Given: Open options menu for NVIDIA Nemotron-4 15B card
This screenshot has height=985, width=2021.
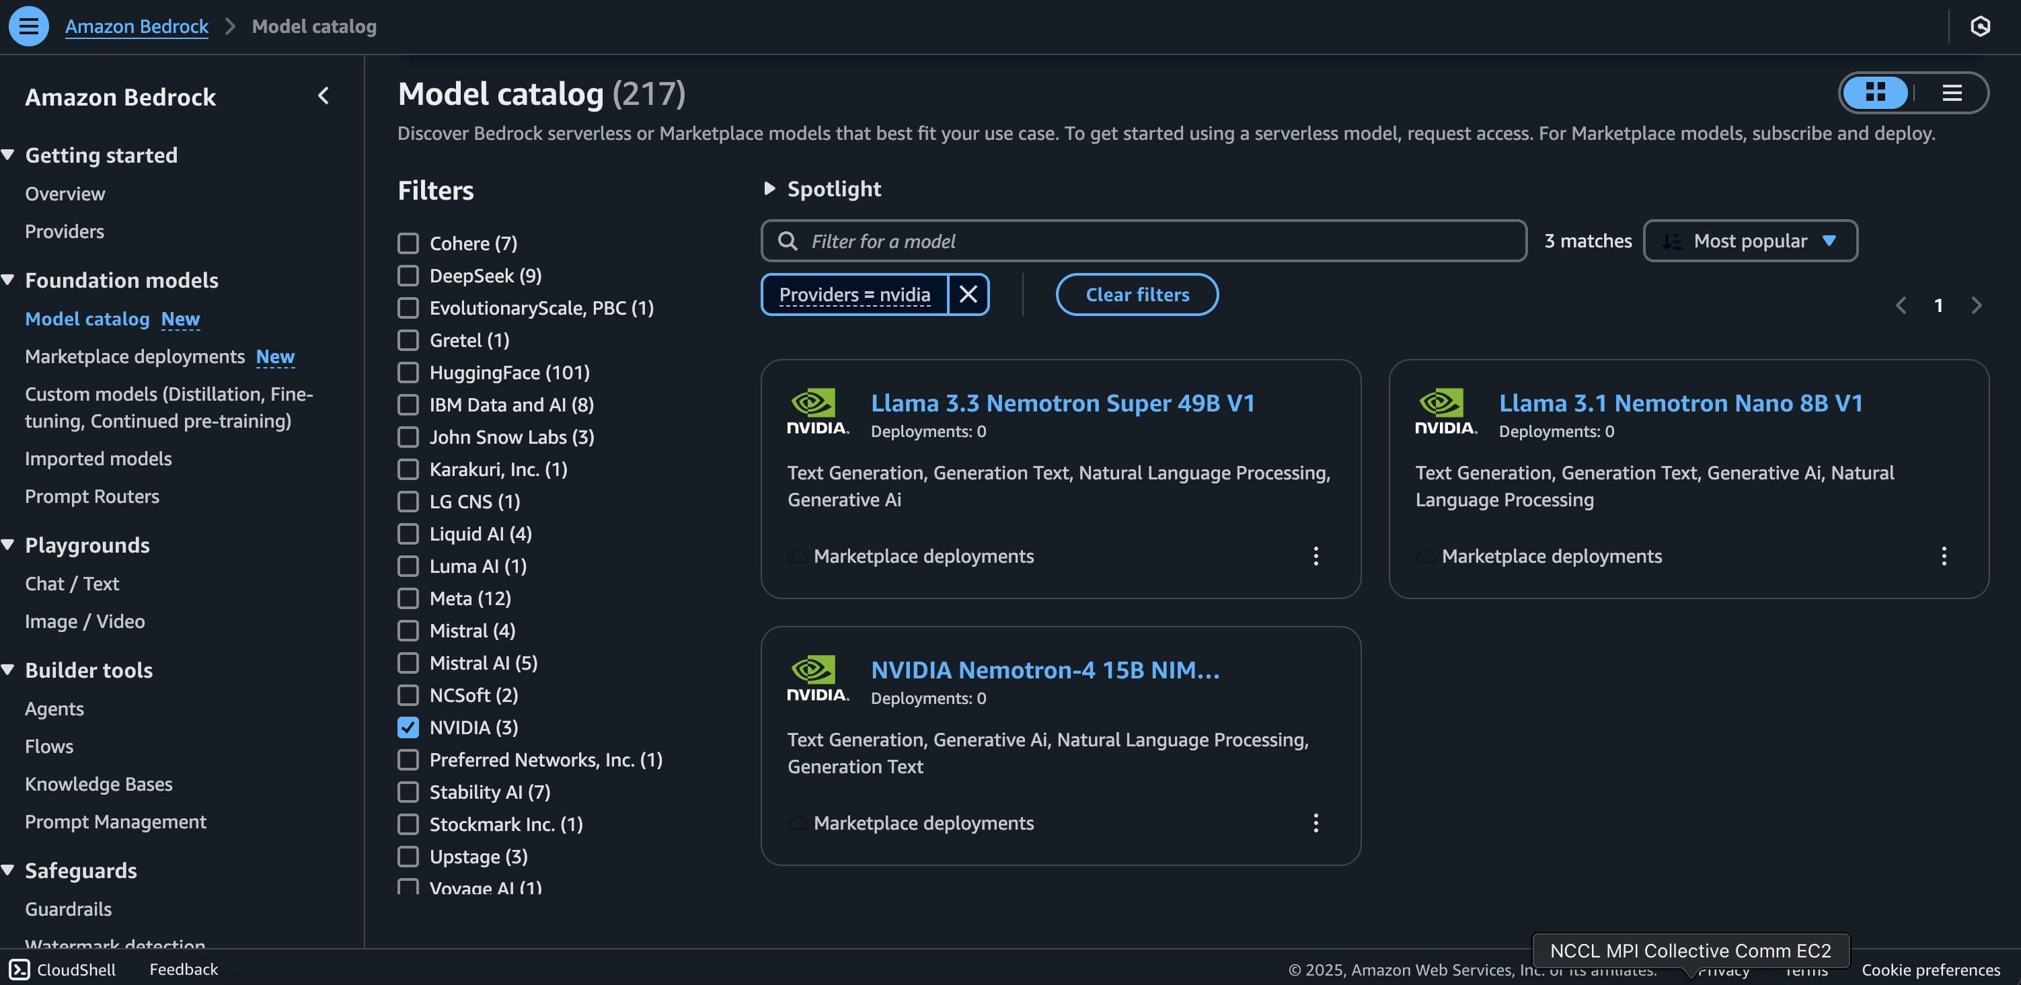Looking at the screenshot, I should point(1315,823).
